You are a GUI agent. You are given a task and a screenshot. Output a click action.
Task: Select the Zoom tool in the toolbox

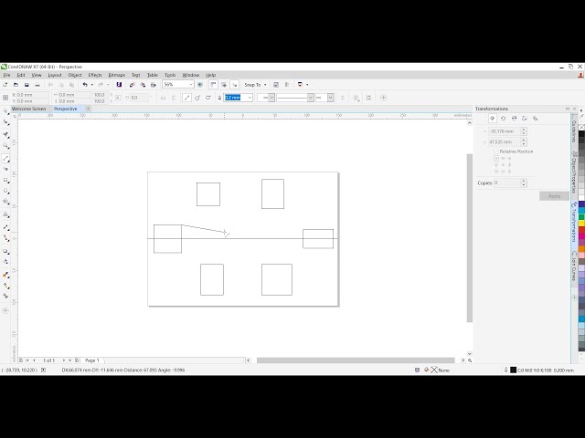[5, 146]
